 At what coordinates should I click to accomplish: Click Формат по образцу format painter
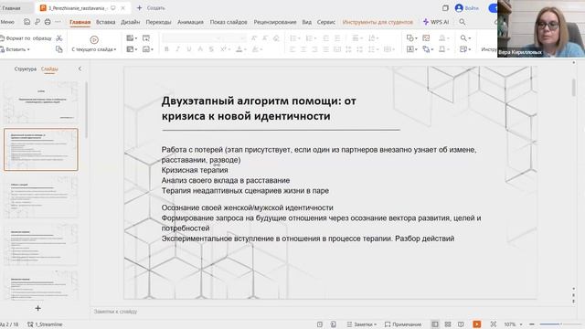point(26,38)
